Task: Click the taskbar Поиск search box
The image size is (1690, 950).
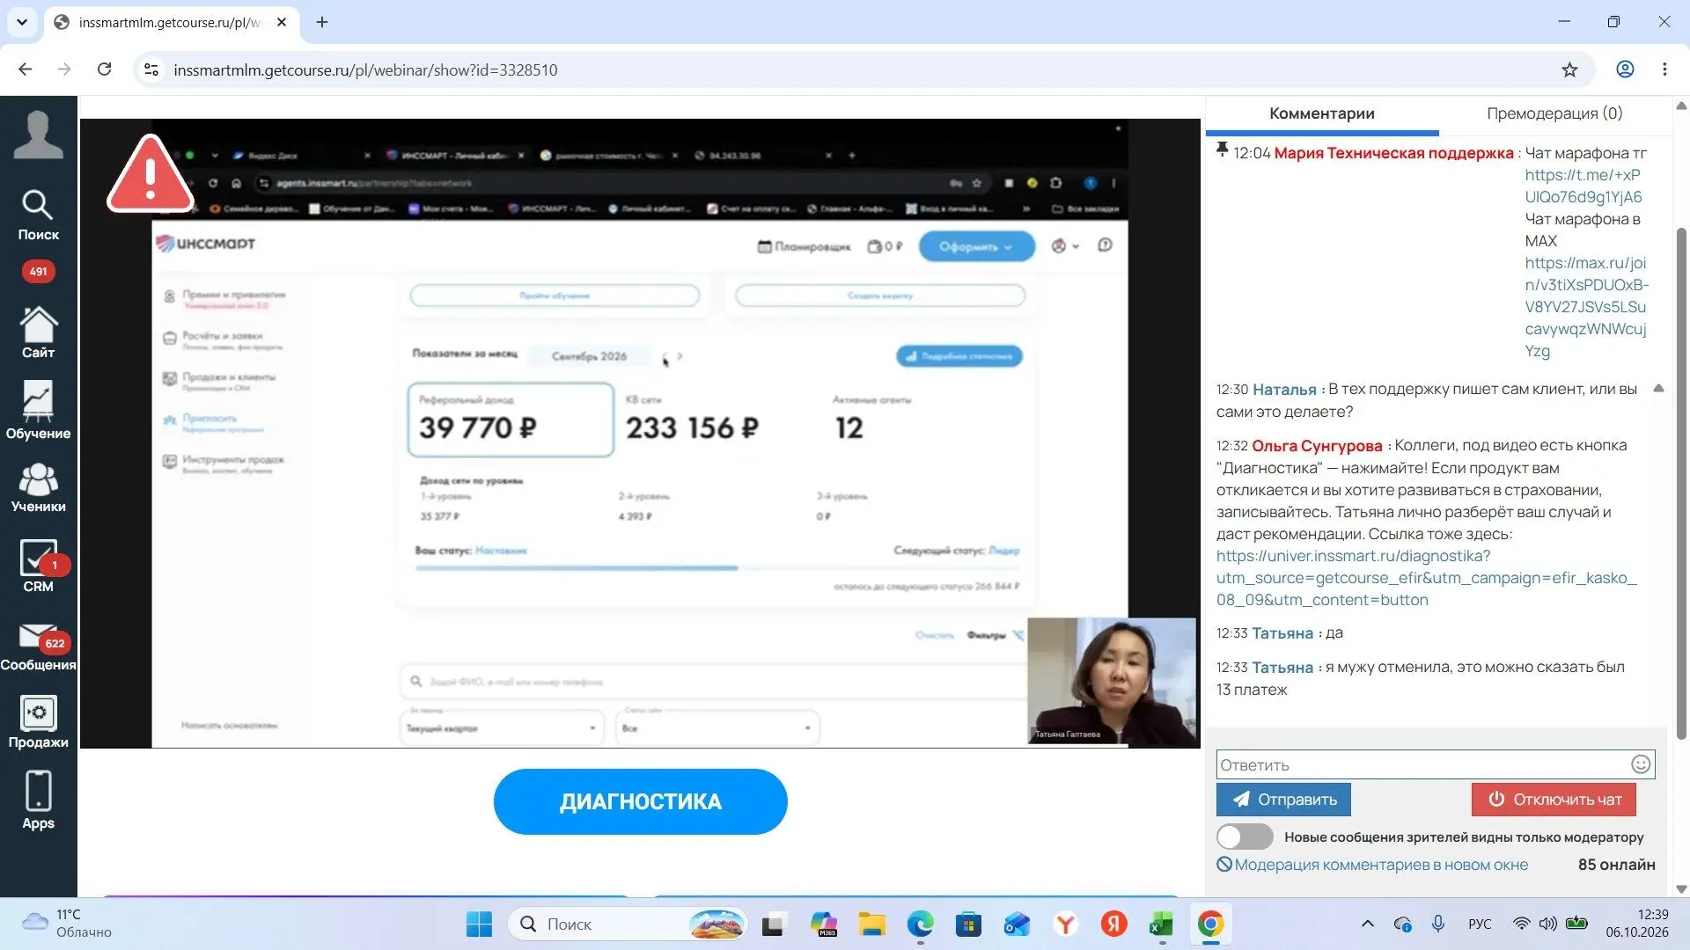Action: (628, 924)
